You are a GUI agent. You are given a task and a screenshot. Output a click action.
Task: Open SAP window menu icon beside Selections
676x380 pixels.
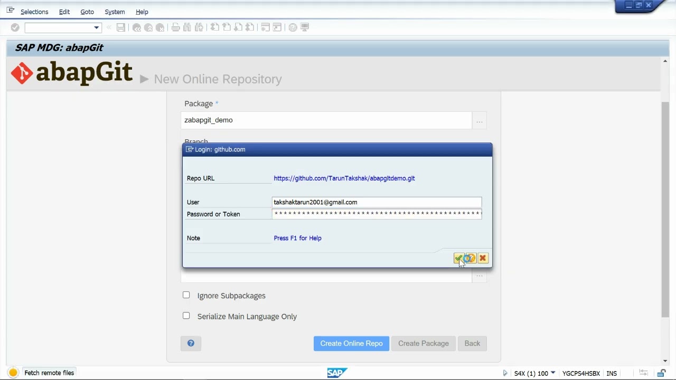(11, 11)
